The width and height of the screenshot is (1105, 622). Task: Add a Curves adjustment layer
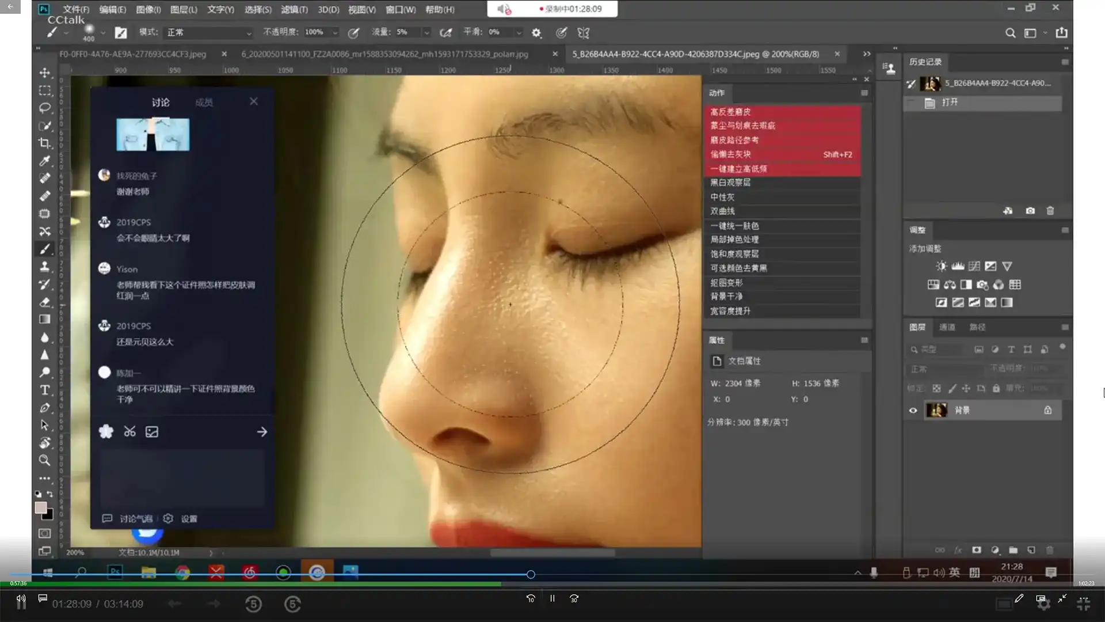[974, 266]
